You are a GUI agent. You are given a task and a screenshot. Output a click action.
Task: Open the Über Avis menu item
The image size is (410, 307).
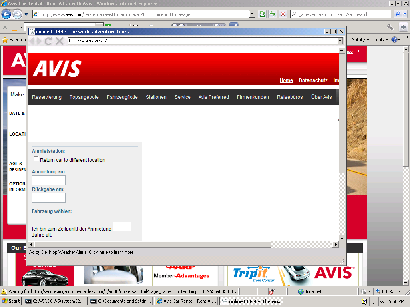click(322, 97)
